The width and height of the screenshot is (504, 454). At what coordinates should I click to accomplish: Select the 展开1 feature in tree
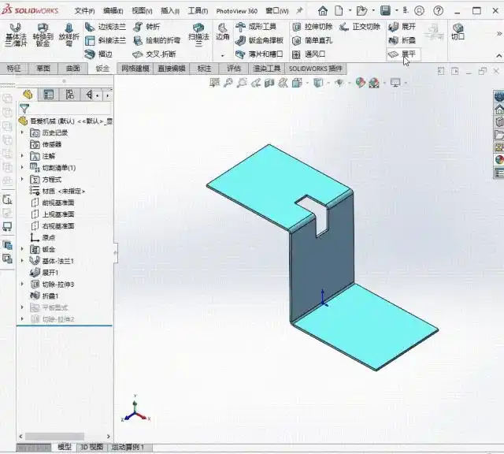pyautogui.click(x=44, y=273)
